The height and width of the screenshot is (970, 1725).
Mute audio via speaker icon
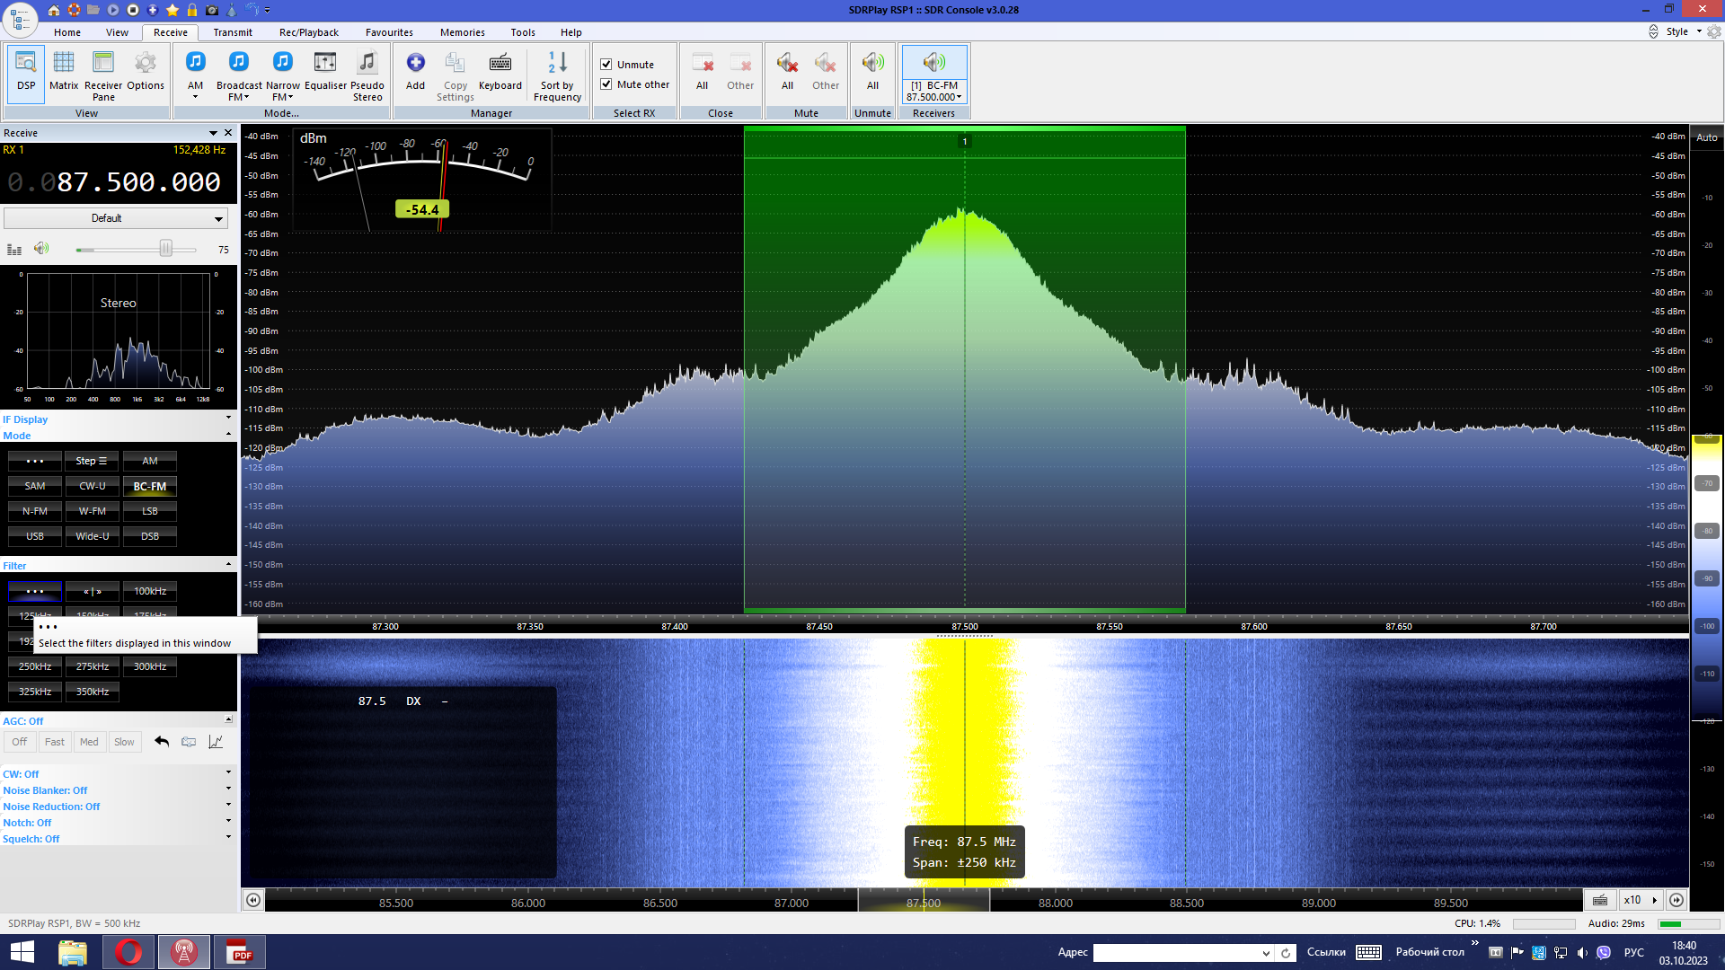coord(41,249)
